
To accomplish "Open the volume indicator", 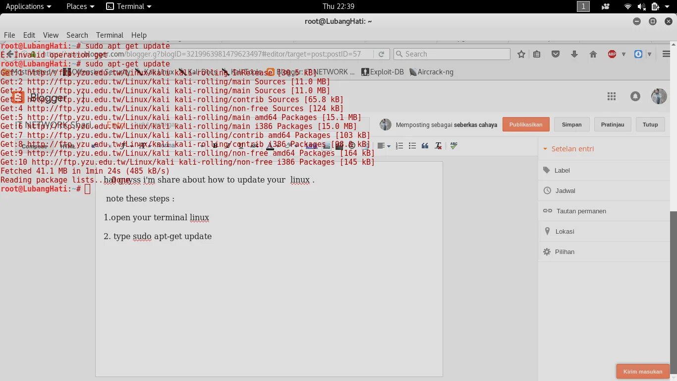I will tap(641, 6).
